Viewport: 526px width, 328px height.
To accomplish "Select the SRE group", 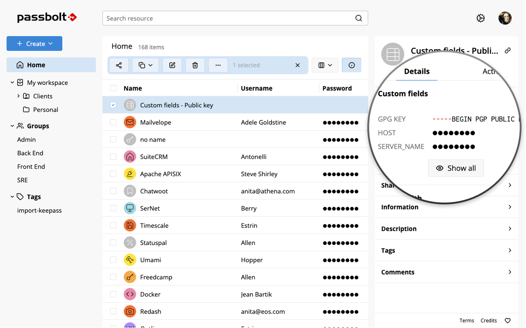I will [23, 180].
